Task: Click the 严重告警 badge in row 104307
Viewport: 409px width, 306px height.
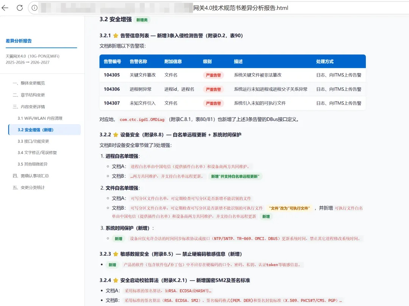Action: coord(213,103)
